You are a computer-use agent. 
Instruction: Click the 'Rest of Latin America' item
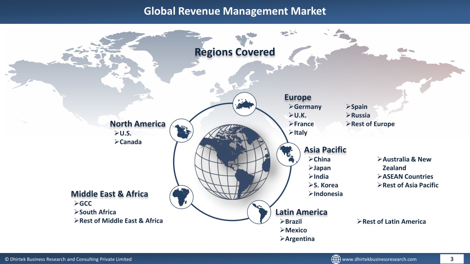(x=392, y=222)
